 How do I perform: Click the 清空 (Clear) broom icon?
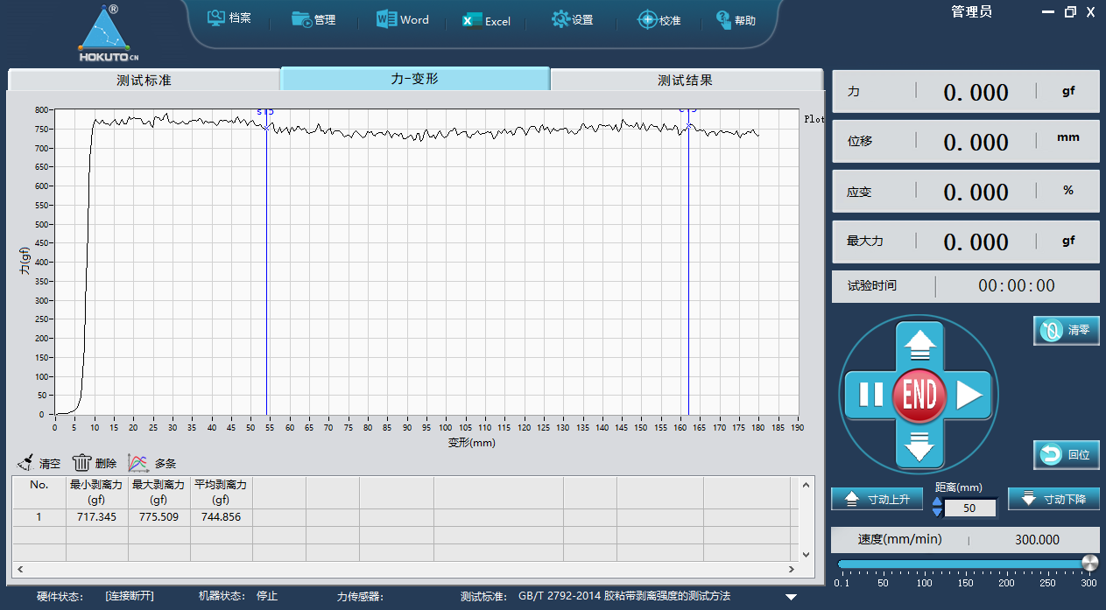pyautogui.click(x=26, y=463)
